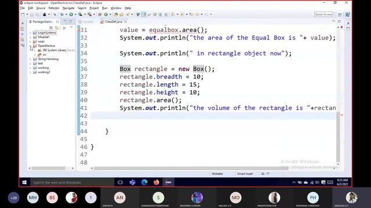Click the New file toolbar icon
Image resolution: width=371 pixels, height=208 pixels.
click(x=23, y=14)
